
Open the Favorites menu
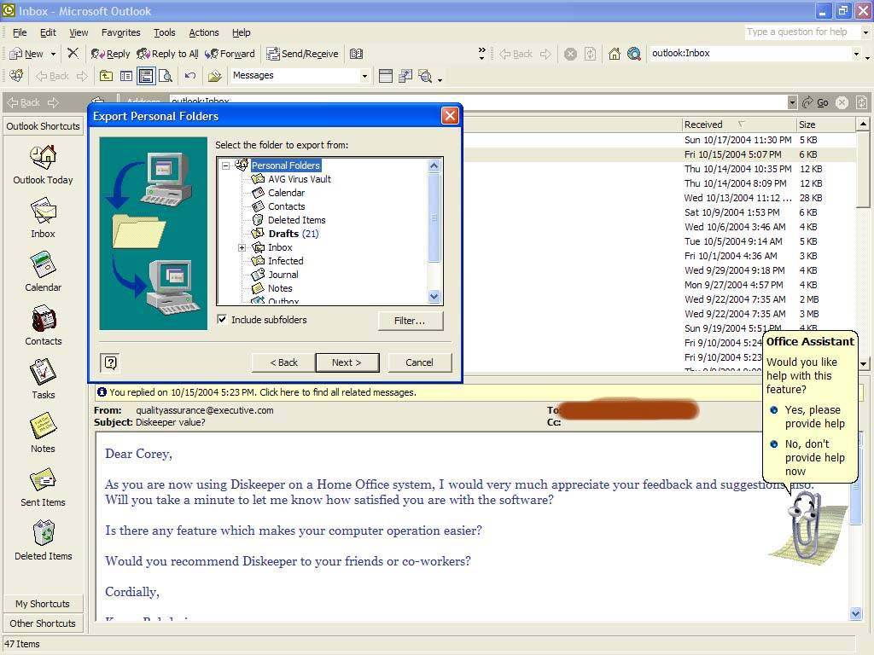121,32
